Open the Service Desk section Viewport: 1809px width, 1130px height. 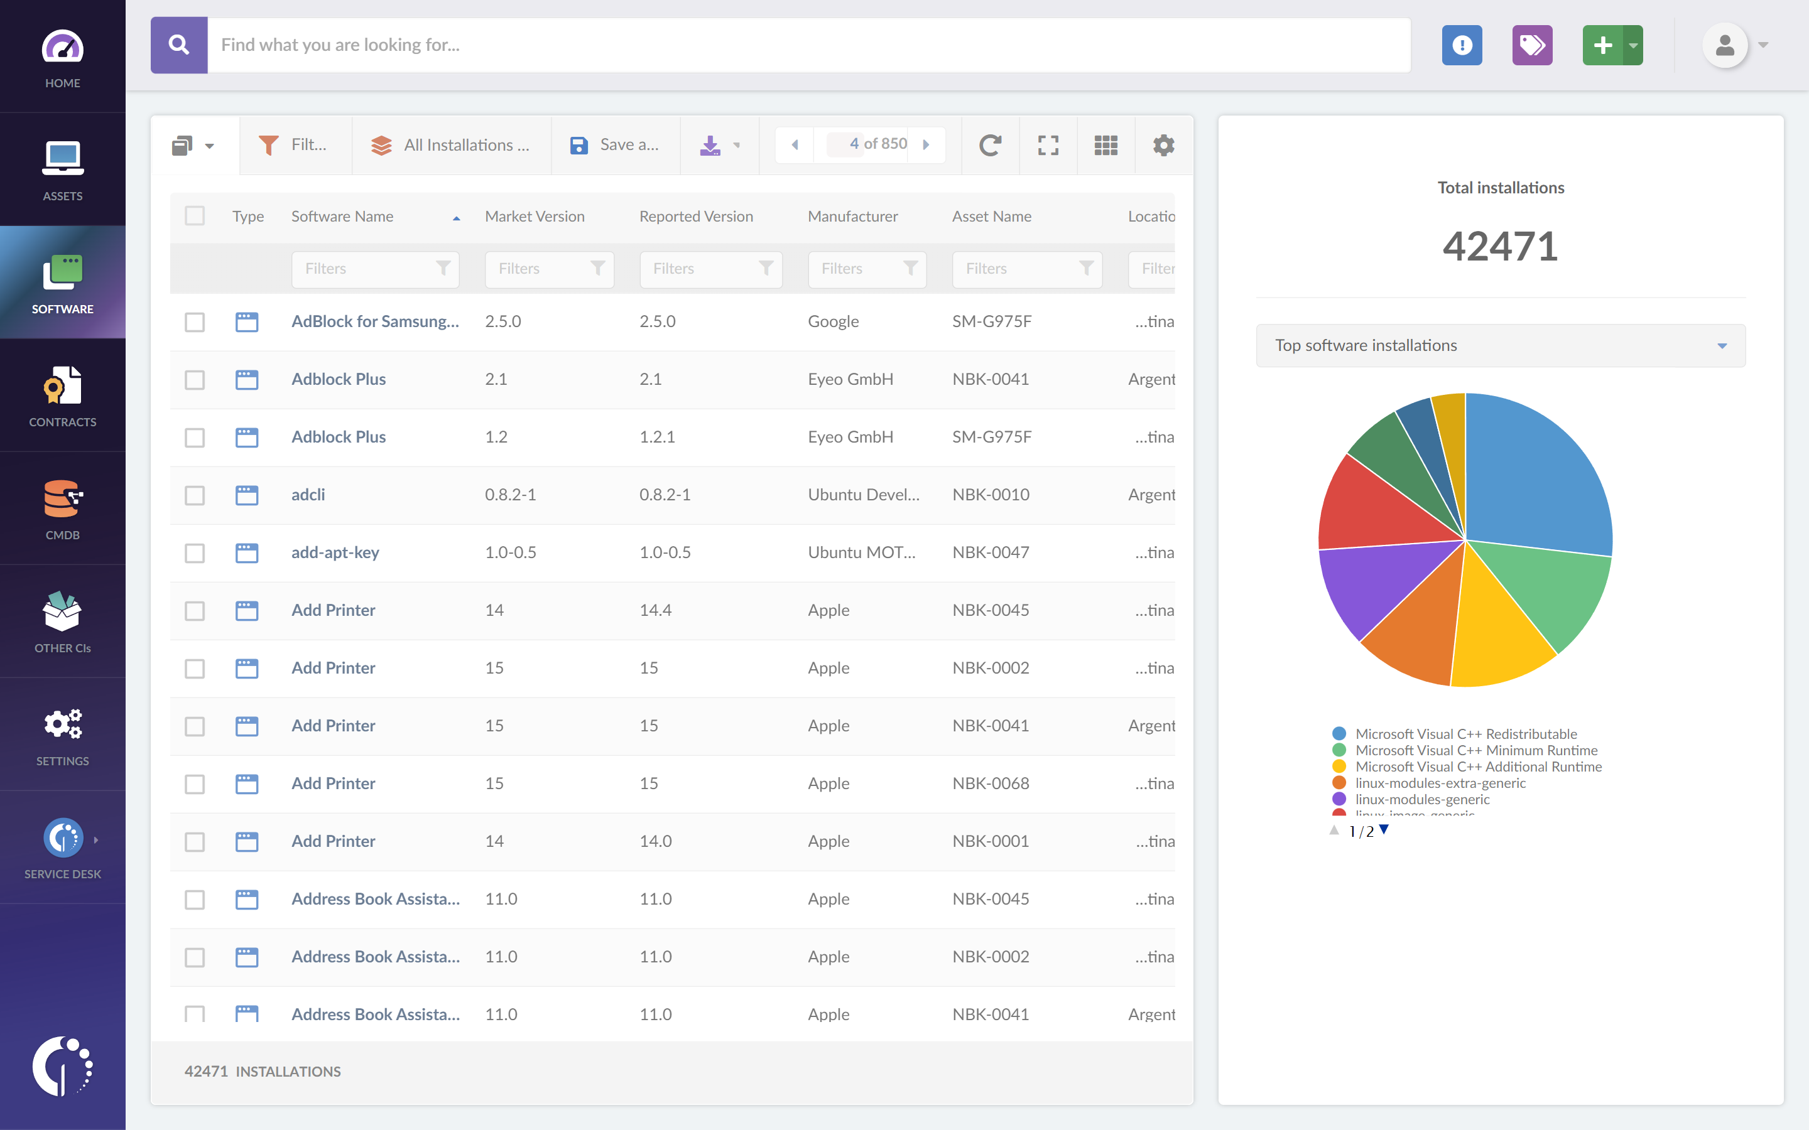(63, 845)
